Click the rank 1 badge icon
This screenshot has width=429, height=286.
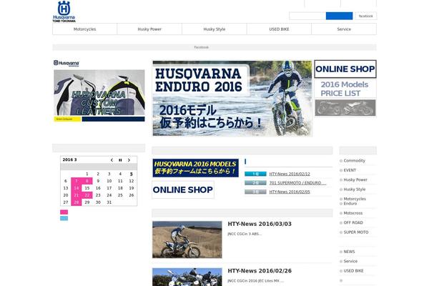[x=255, y=174]
